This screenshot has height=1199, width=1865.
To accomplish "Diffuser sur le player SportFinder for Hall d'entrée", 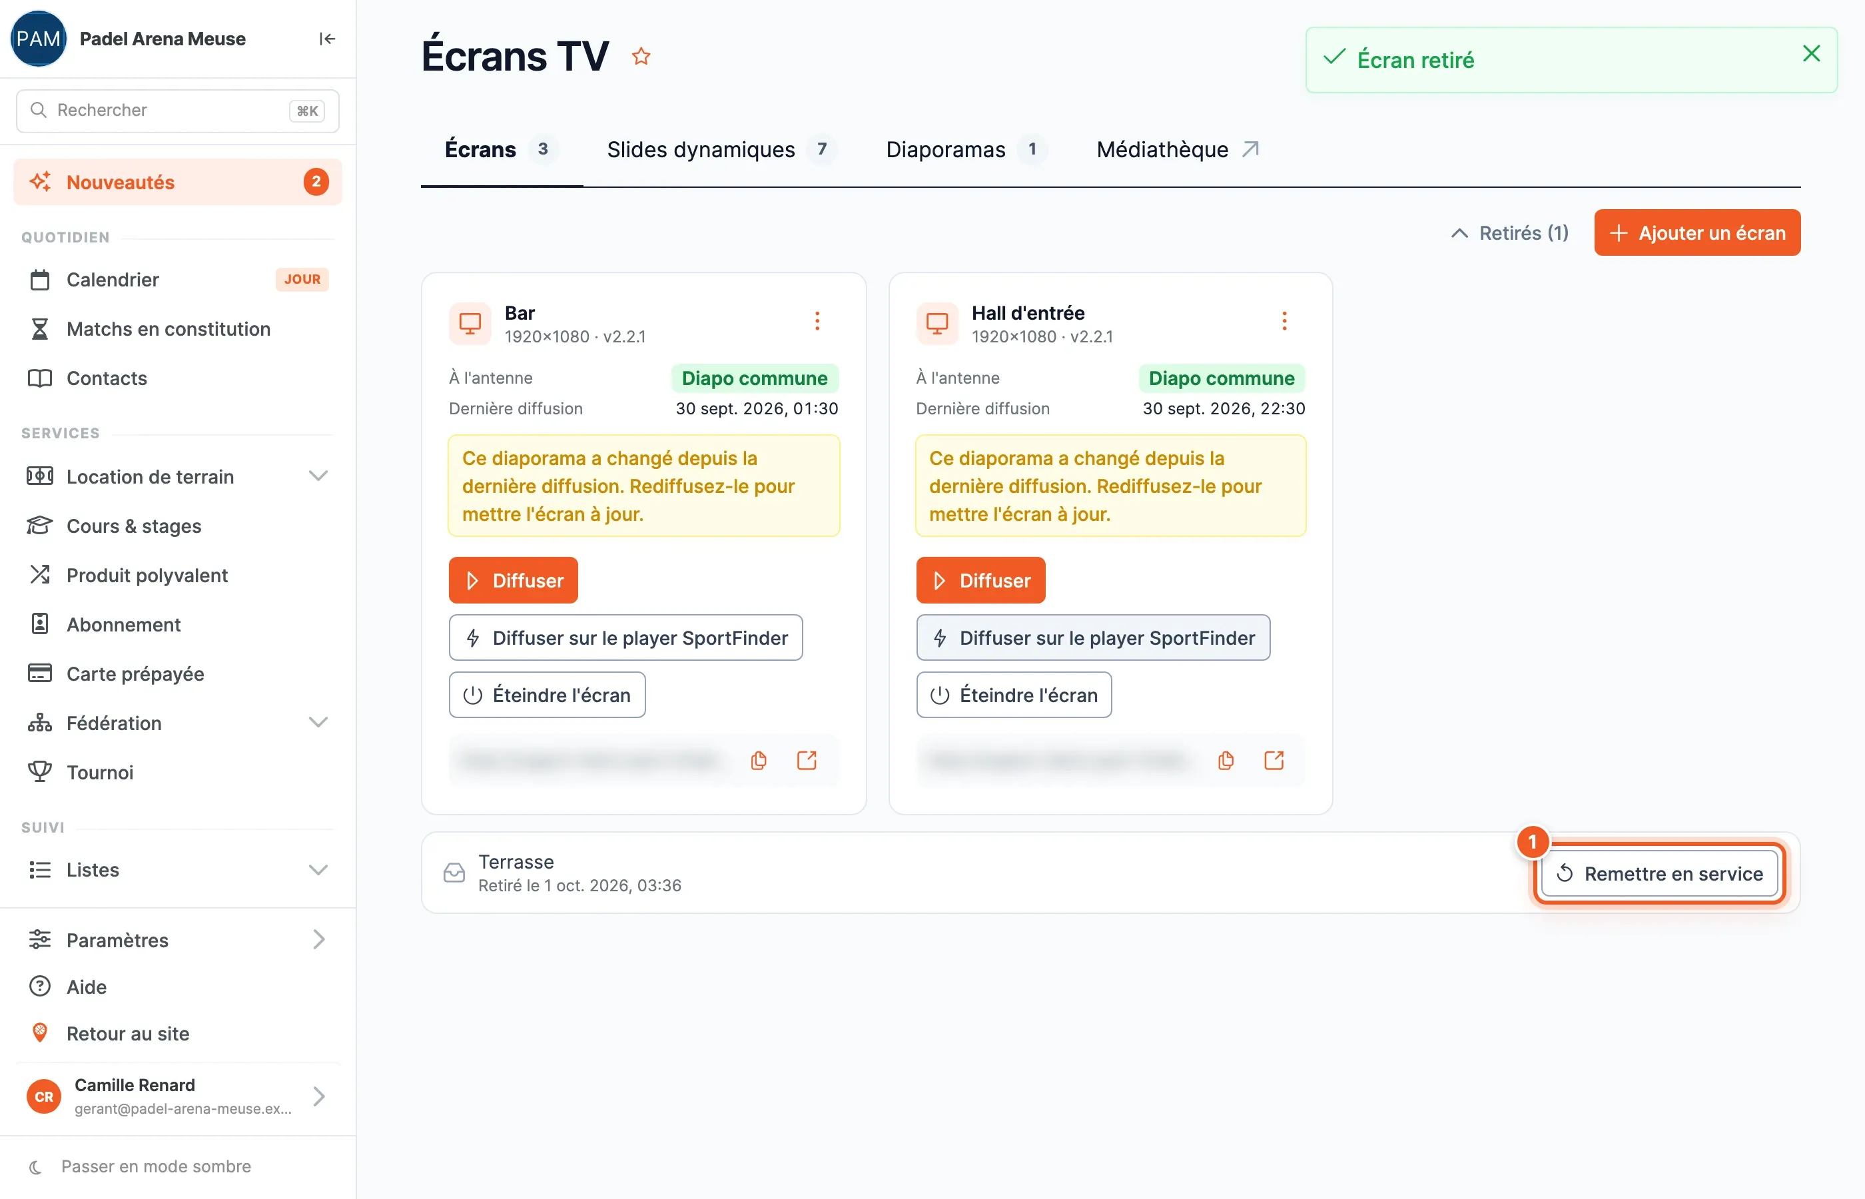I will coord(1093,637).
